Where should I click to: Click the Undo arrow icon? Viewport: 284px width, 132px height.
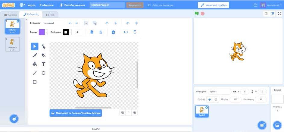(70, 23)
